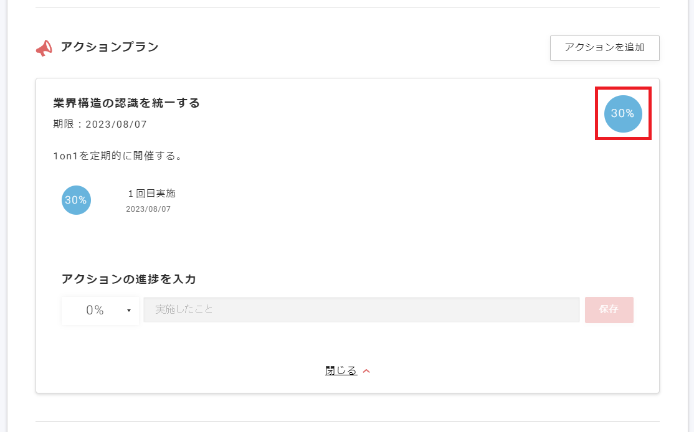Image resolution: width=694 pixels, height=432 pixels.
Task: Click the red megaphone icon beside アクションプラン
Action: point(43,46)
